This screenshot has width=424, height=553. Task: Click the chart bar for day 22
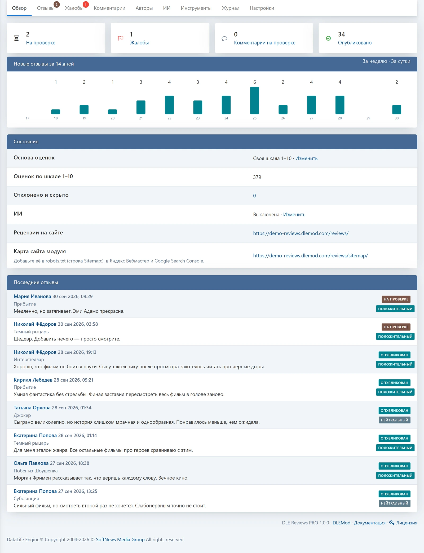pyautogui.click(x=169, y=105)
